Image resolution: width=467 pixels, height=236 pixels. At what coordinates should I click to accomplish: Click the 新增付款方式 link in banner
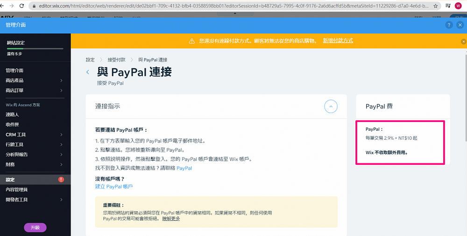[338, 40]
